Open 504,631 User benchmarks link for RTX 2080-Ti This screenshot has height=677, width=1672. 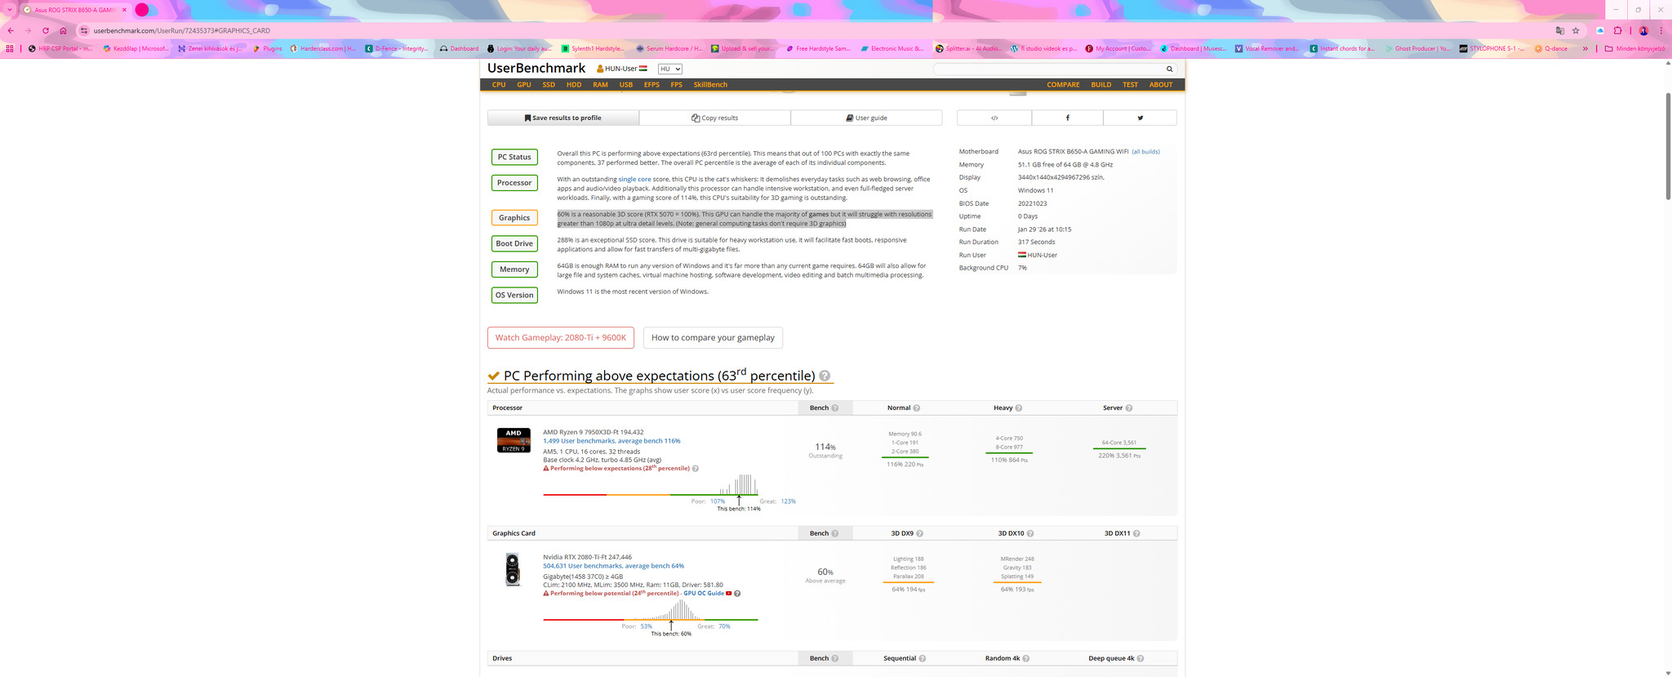pyautogui.click(x=613, y=566)
